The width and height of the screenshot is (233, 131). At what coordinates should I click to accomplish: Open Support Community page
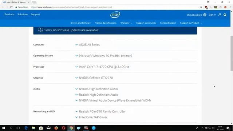pos(146,23)
